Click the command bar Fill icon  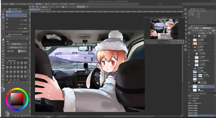63,7
